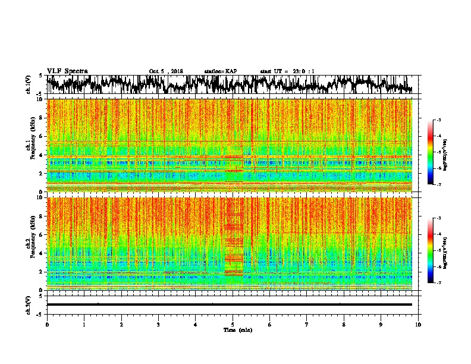Click the "ch.3(V)" axis label
Image resolution: width=471 pixels, height=364 pixels.
29,305
